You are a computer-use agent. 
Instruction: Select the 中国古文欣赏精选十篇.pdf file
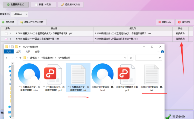click(x=127, y=78)
